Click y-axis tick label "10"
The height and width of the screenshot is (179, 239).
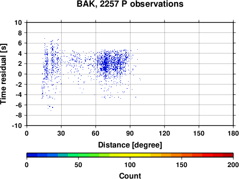tap(18, 22)
